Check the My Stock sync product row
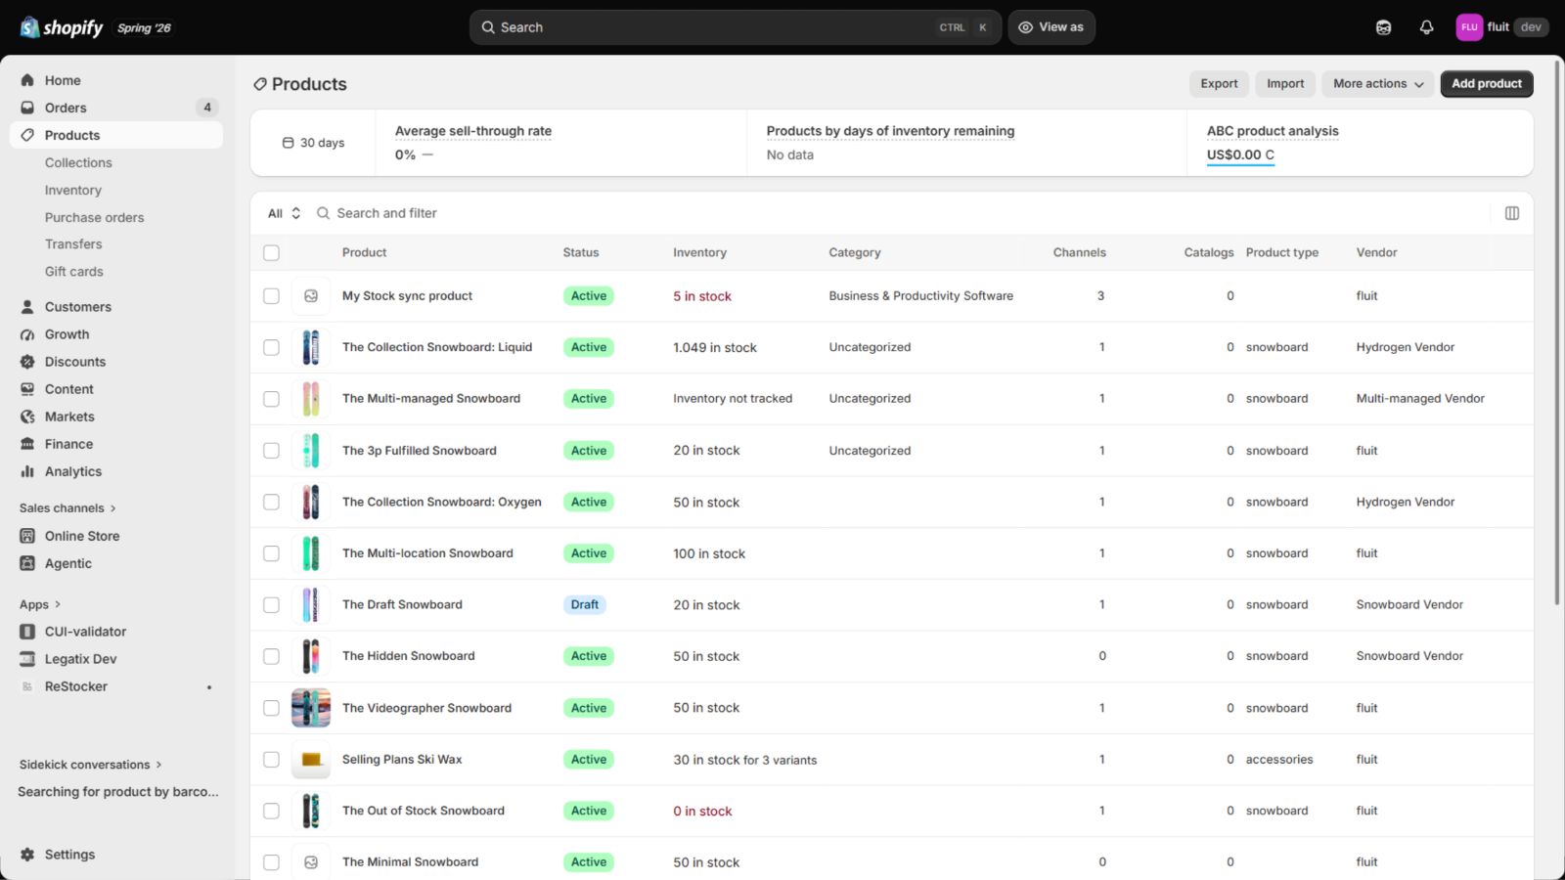 (x=271, y=296)
